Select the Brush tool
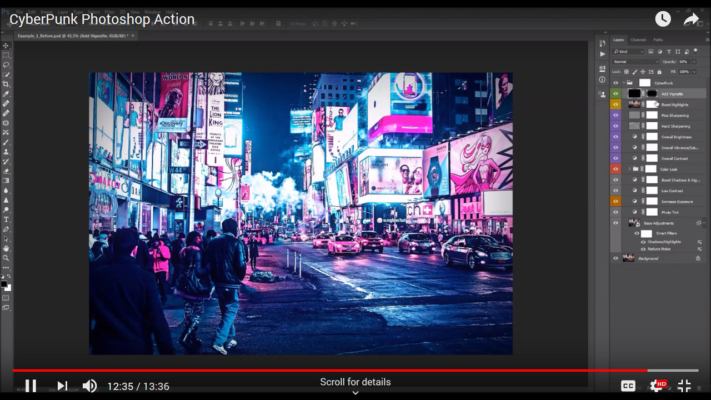This screenshot has height=400, width=711. click(6, 142)
